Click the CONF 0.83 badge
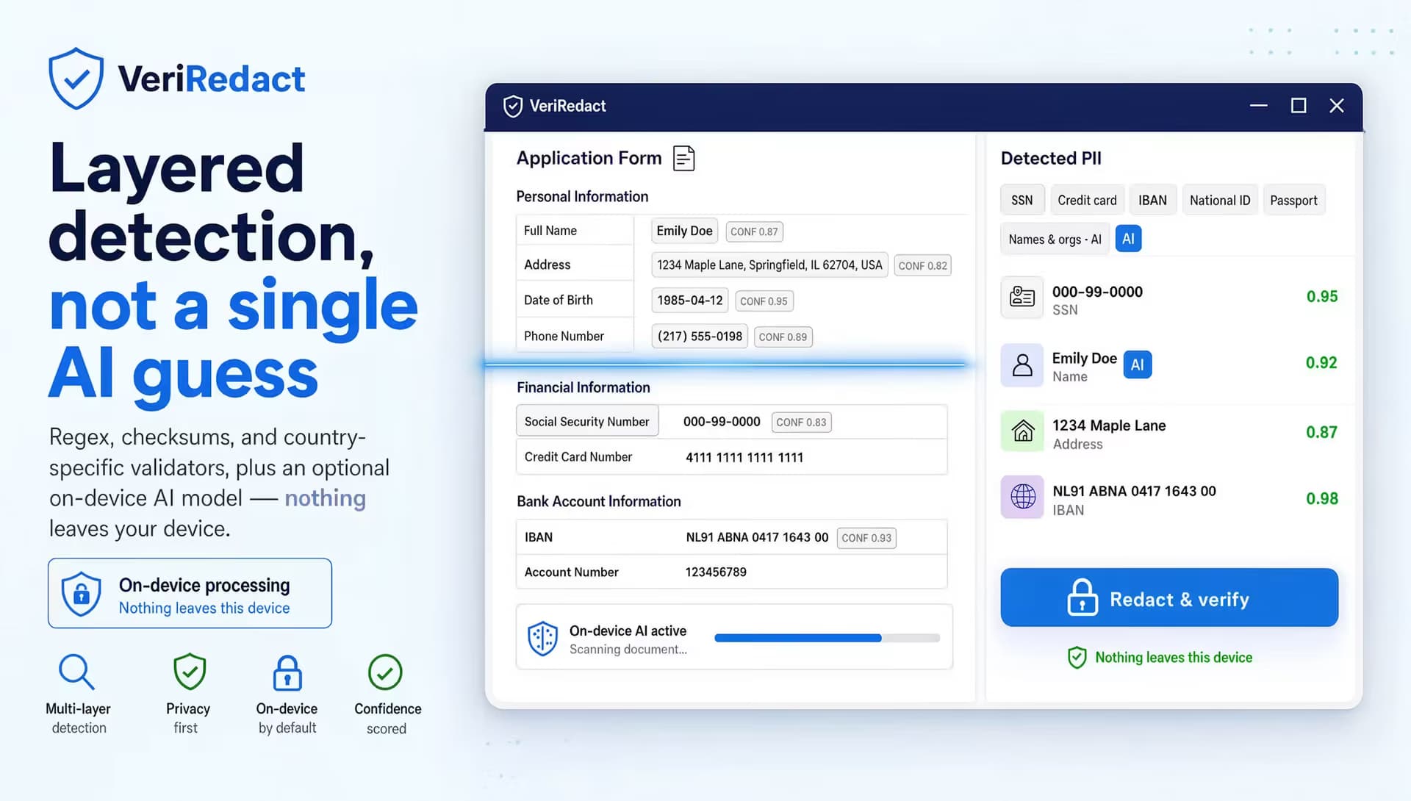 (x=801, y=422)
